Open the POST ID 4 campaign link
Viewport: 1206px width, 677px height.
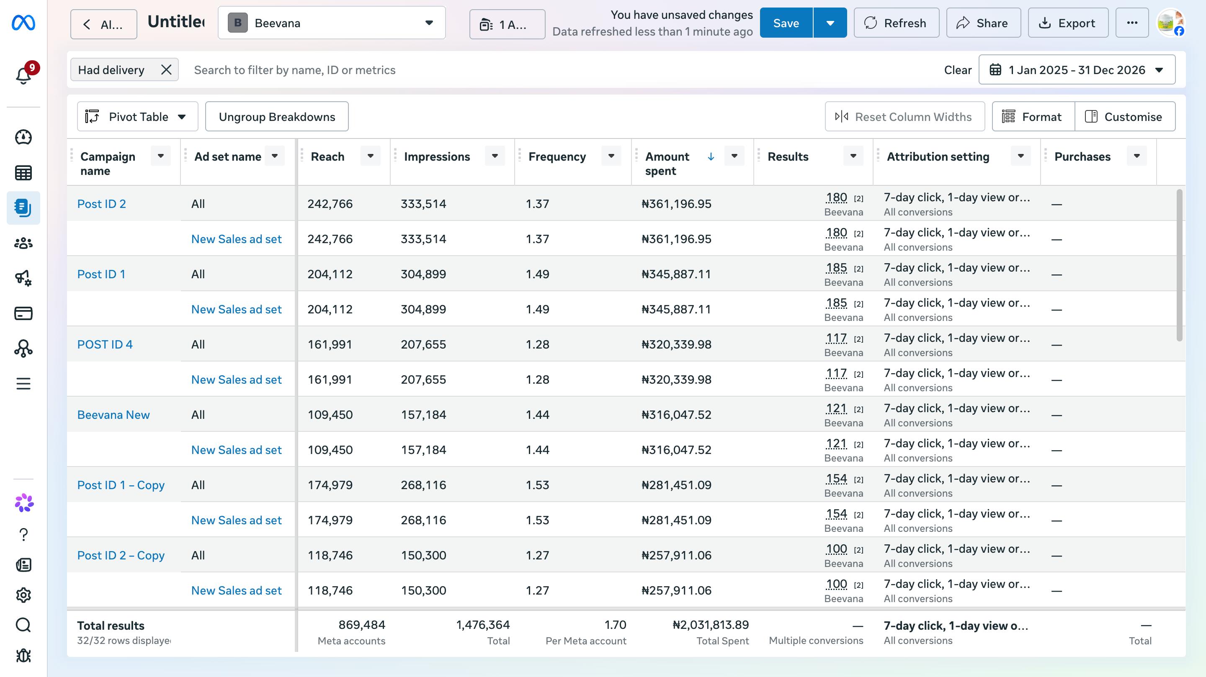[x=105, y=344]
